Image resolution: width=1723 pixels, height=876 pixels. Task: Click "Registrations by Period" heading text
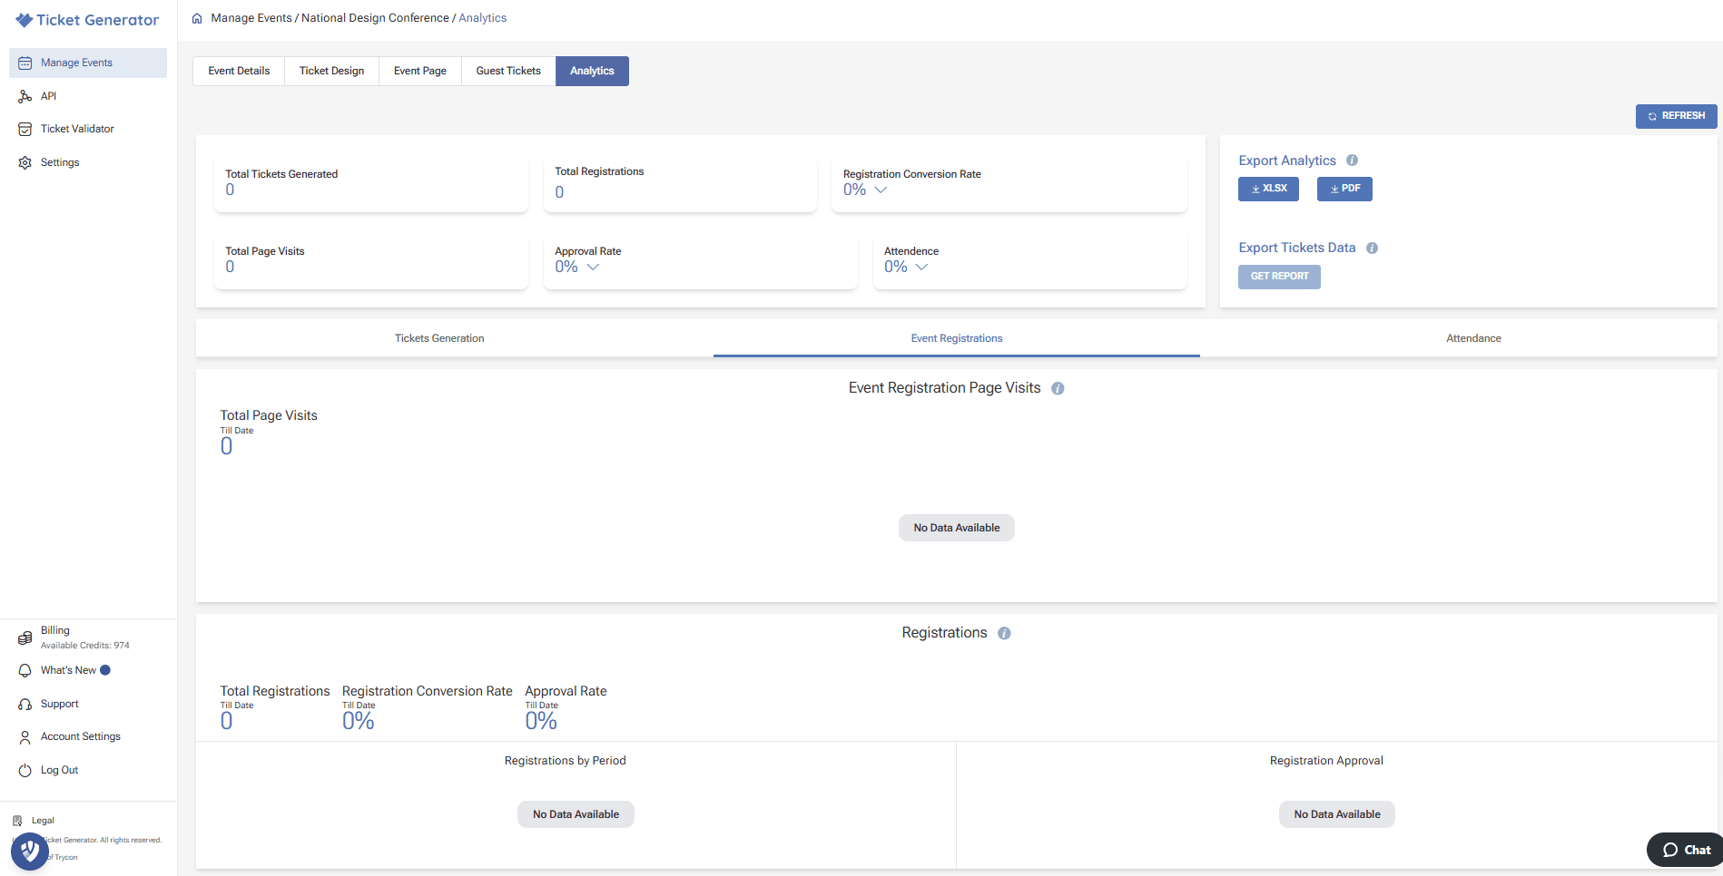coord(566,761)
